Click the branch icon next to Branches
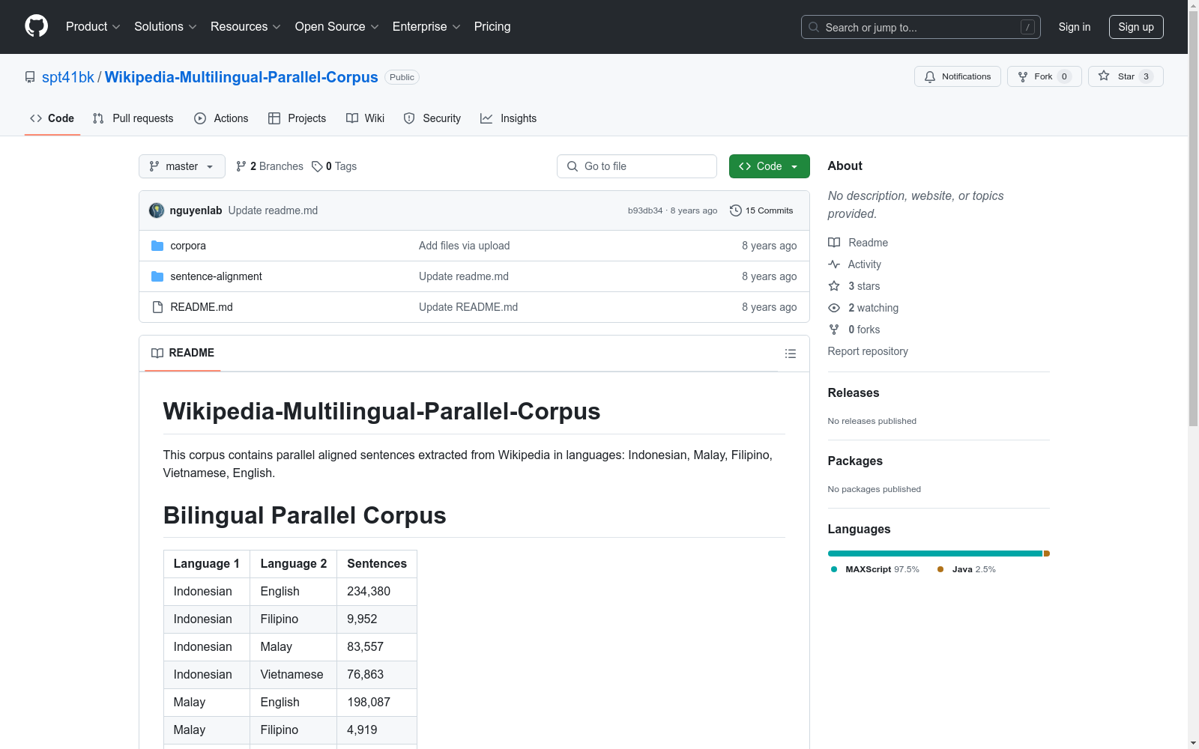1199x749 pixels. [241, 166]
